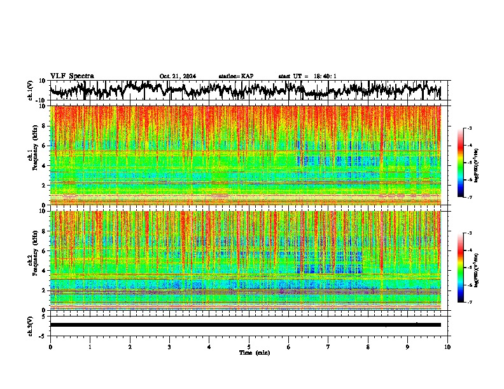Viewport: 504px width, 389px height.
Task: Click time axis tick label 8
Action: tap(368, 347)
